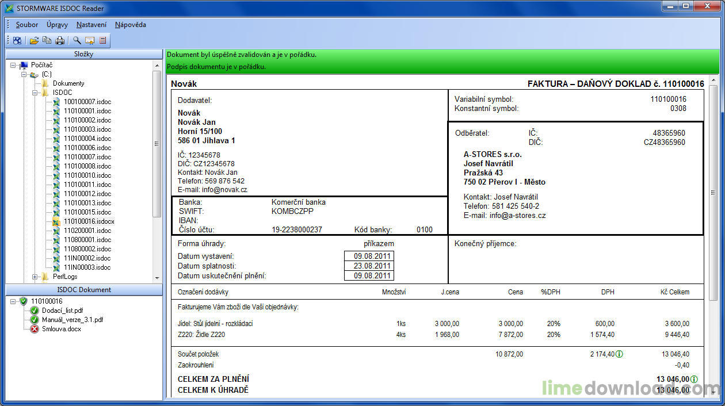Viewport: 725px width, 406px height.
Task: Activate the magnifier search icon
Action: (76, 40)
